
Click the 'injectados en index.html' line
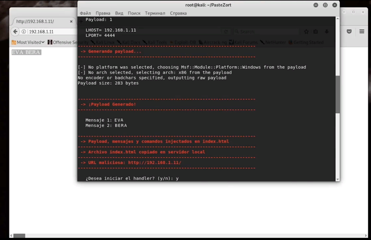pos(155,142)
